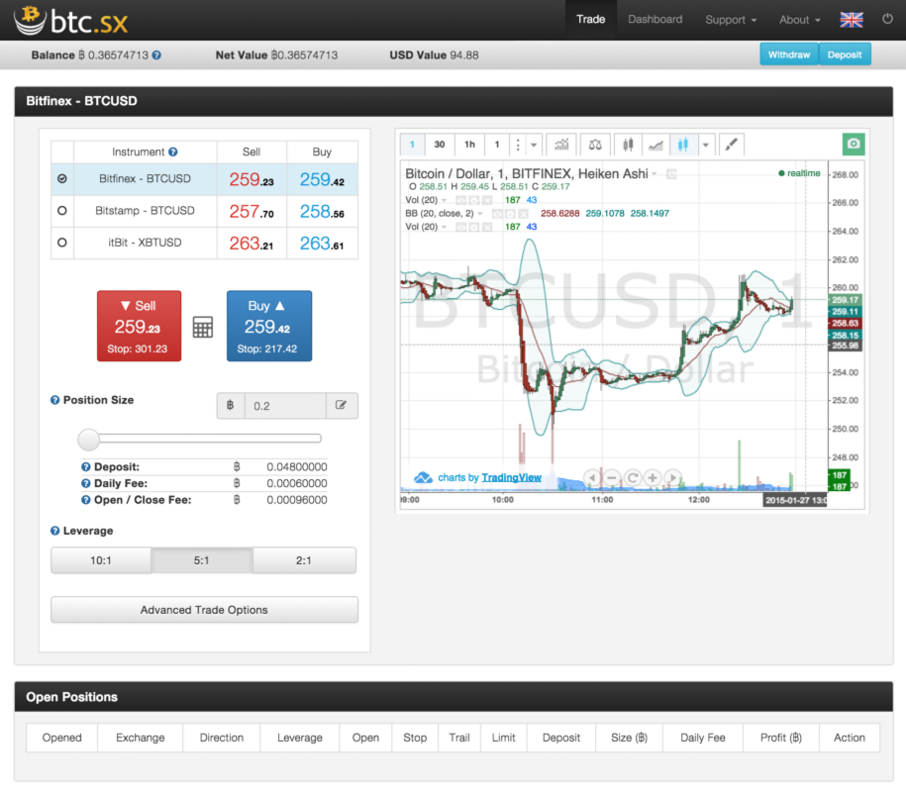Open the Dashboard tab

pyautogui.click(x=655, y=20)
